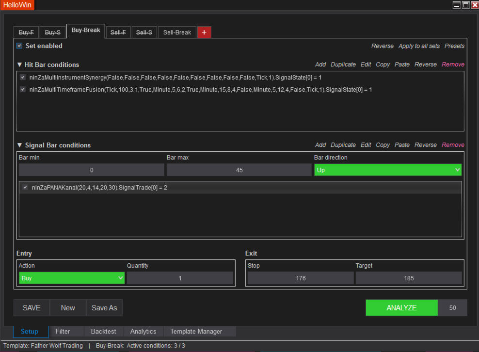479x352 pixels.
Task: Click Remove in Hit Bar conditions
Action: [x=453, y=64]
